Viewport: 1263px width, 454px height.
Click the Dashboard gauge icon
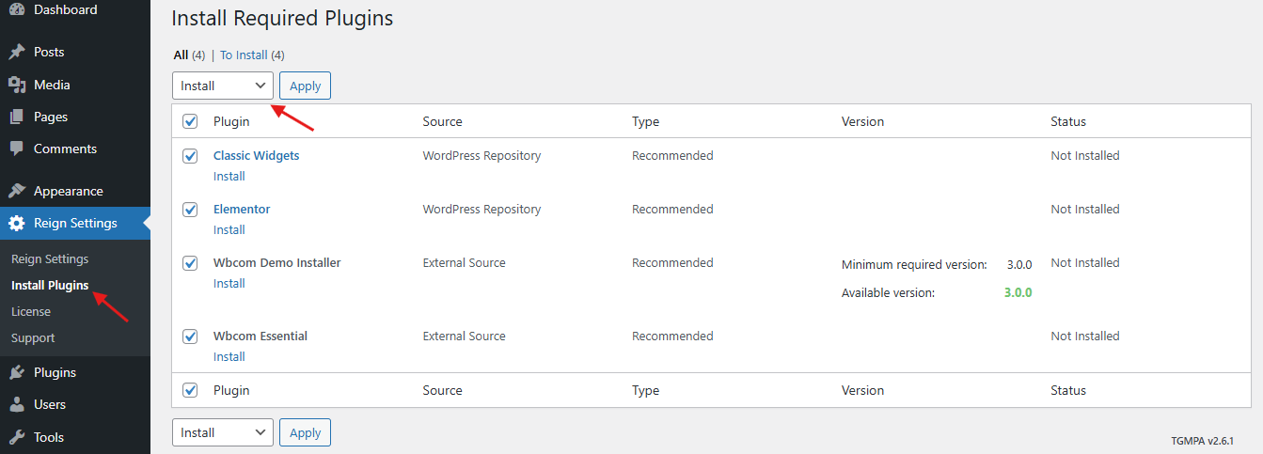[16, 9]
